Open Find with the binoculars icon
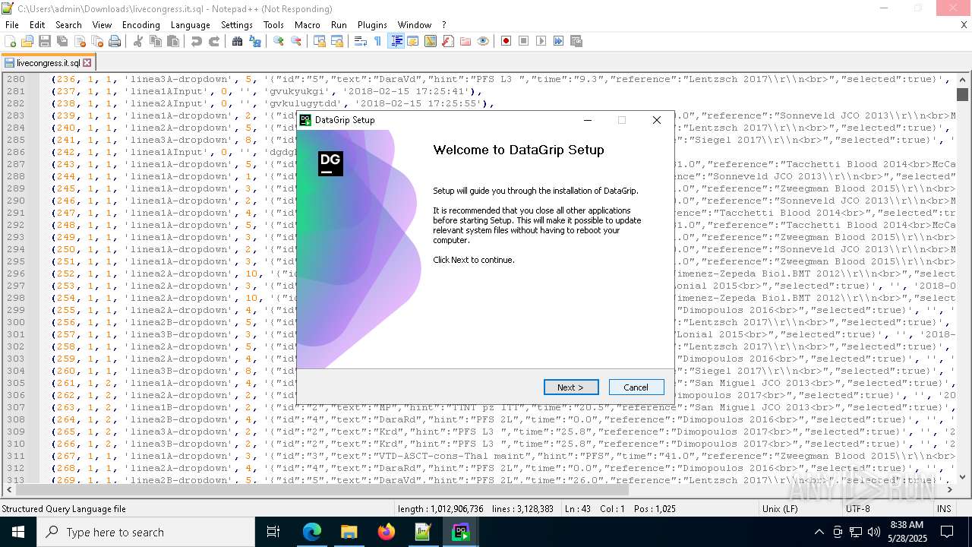The height and width of the screenshot is (547, 972). [x=238, y=41]
